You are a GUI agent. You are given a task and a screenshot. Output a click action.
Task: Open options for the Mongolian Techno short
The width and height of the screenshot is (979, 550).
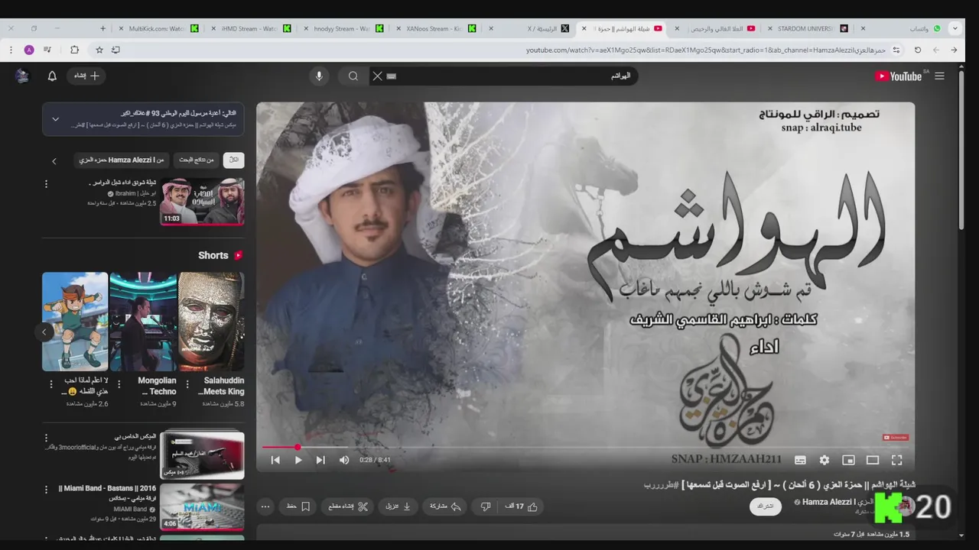[x=119, y=384]
